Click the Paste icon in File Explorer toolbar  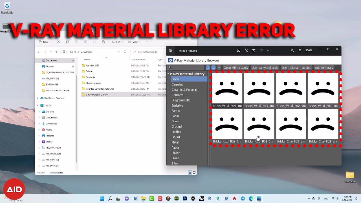[x=76, y=42]
